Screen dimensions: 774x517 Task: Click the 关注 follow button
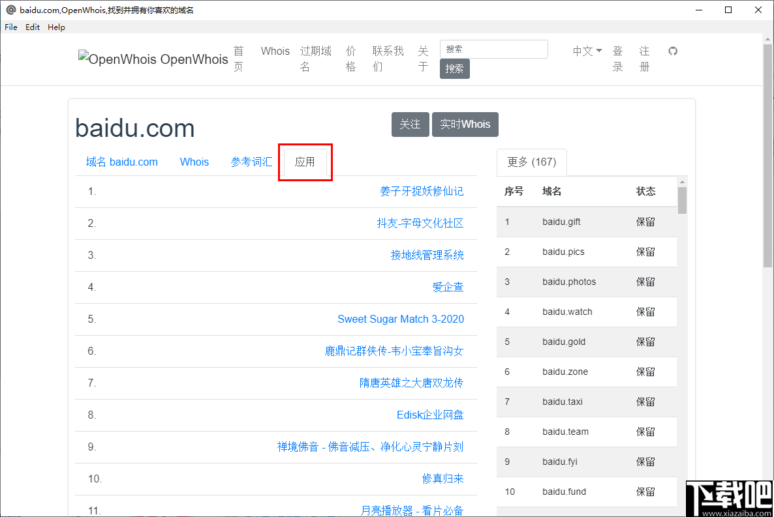pyautogui.click(x=410, y=124)
